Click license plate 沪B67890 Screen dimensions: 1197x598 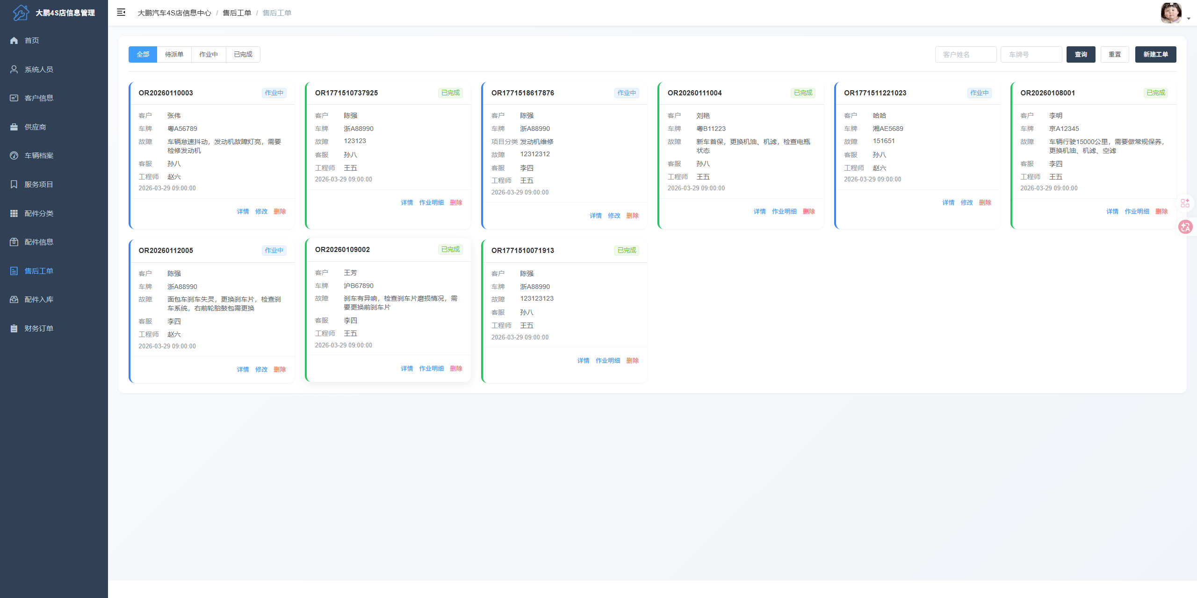click(x=359, y=286)
